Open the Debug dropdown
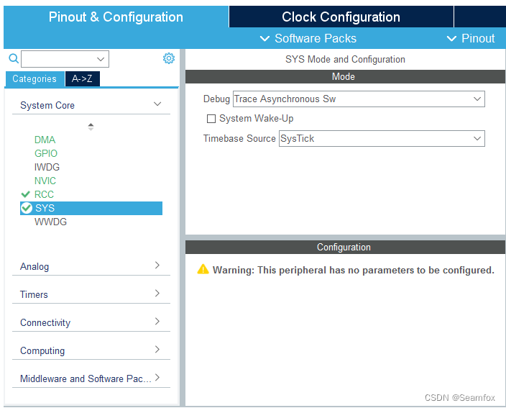The image size is (506, 408). pyautogui.click(x=359, y=99)
